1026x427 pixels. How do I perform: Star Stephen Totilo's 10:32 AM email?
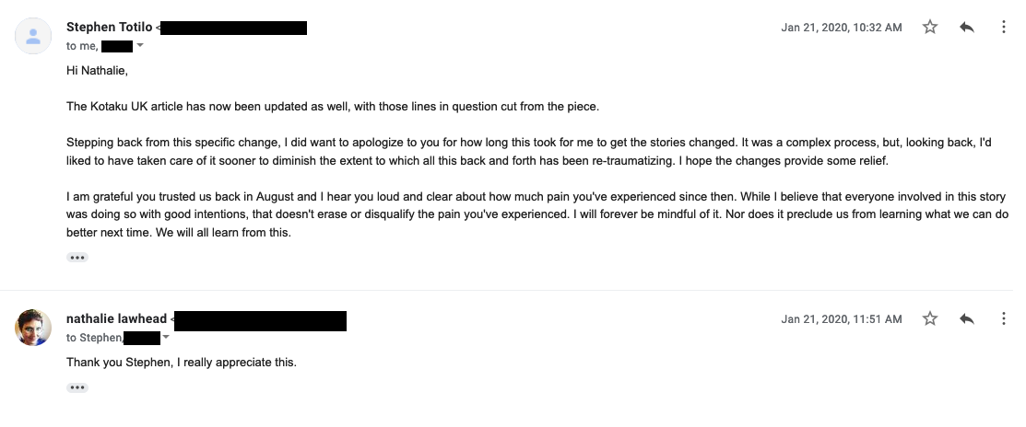pyautogui.click(x=930, y=28)
